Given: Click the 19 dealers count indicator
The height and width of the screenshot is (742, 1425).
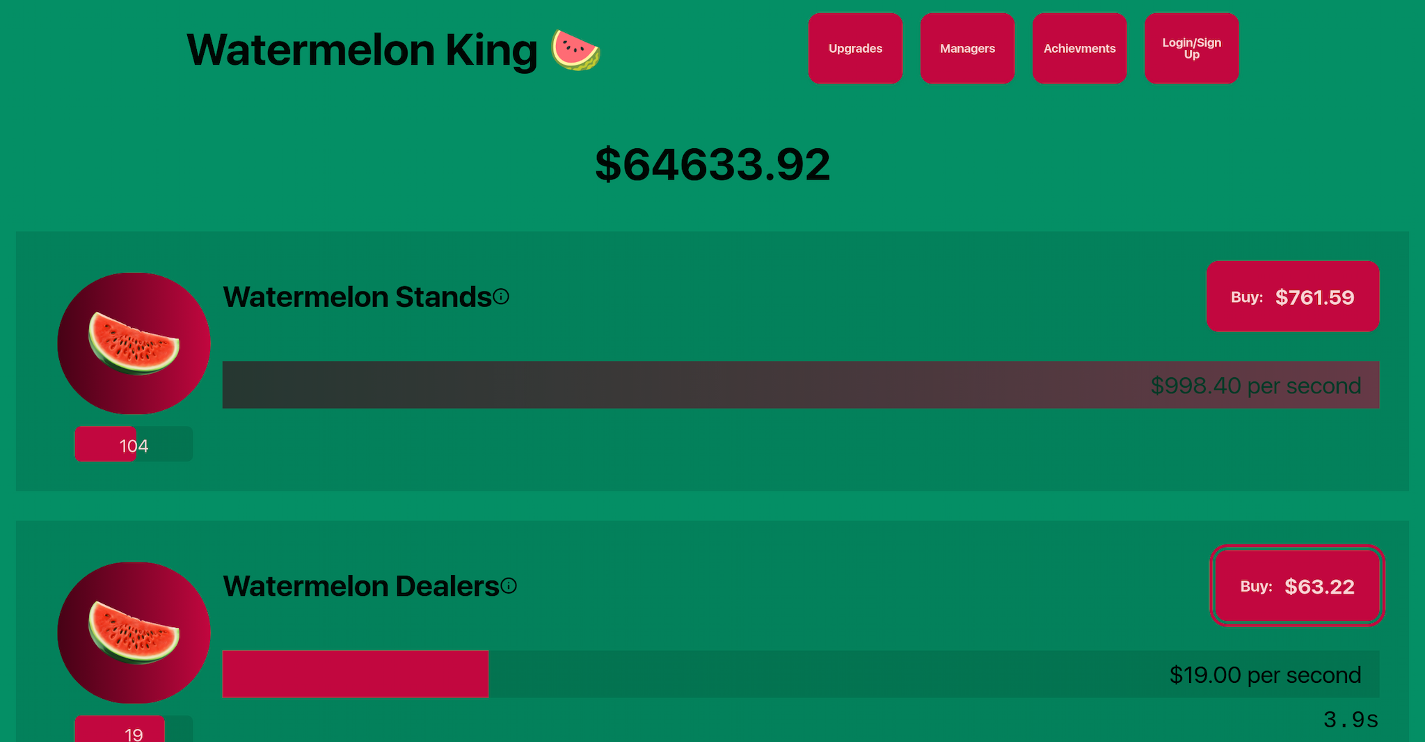Looking at the screenshot, I should pyautogui.click(x=134, y=729).
